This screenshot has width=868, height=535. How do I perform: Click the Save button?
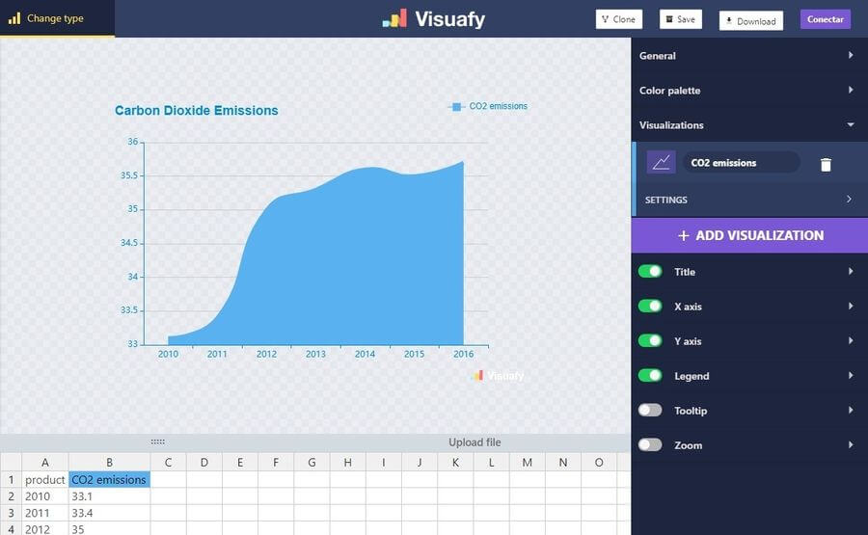tap(680, 19)
